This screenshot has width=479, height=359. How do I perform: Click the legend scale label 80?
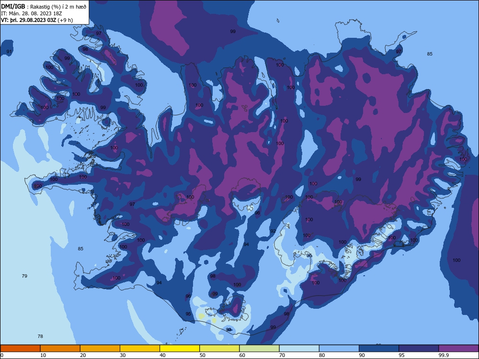(x=322, y=355)
